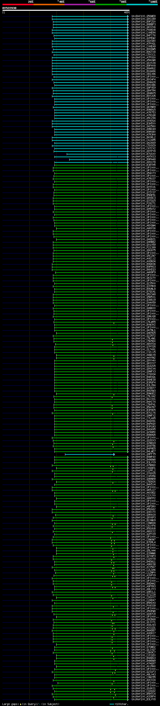Click the red ~20% identity legend bar
Viewport: 160px width, 706px height.
click(x=18, y=5)
